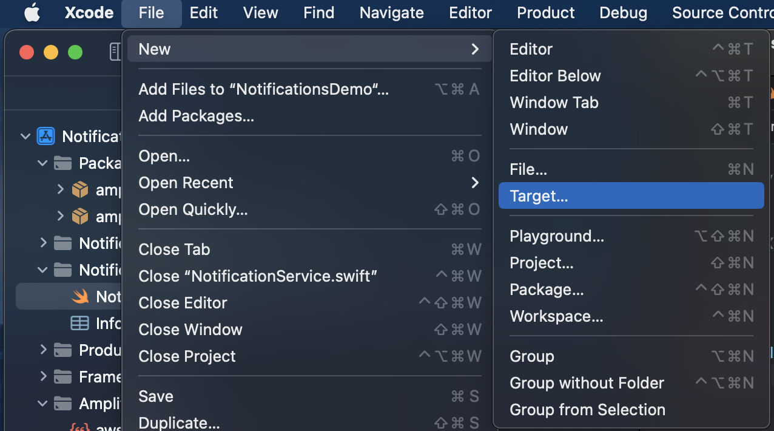Expand the first amp package chevron
Screen dimensions: 774x431
pos(60,189)
